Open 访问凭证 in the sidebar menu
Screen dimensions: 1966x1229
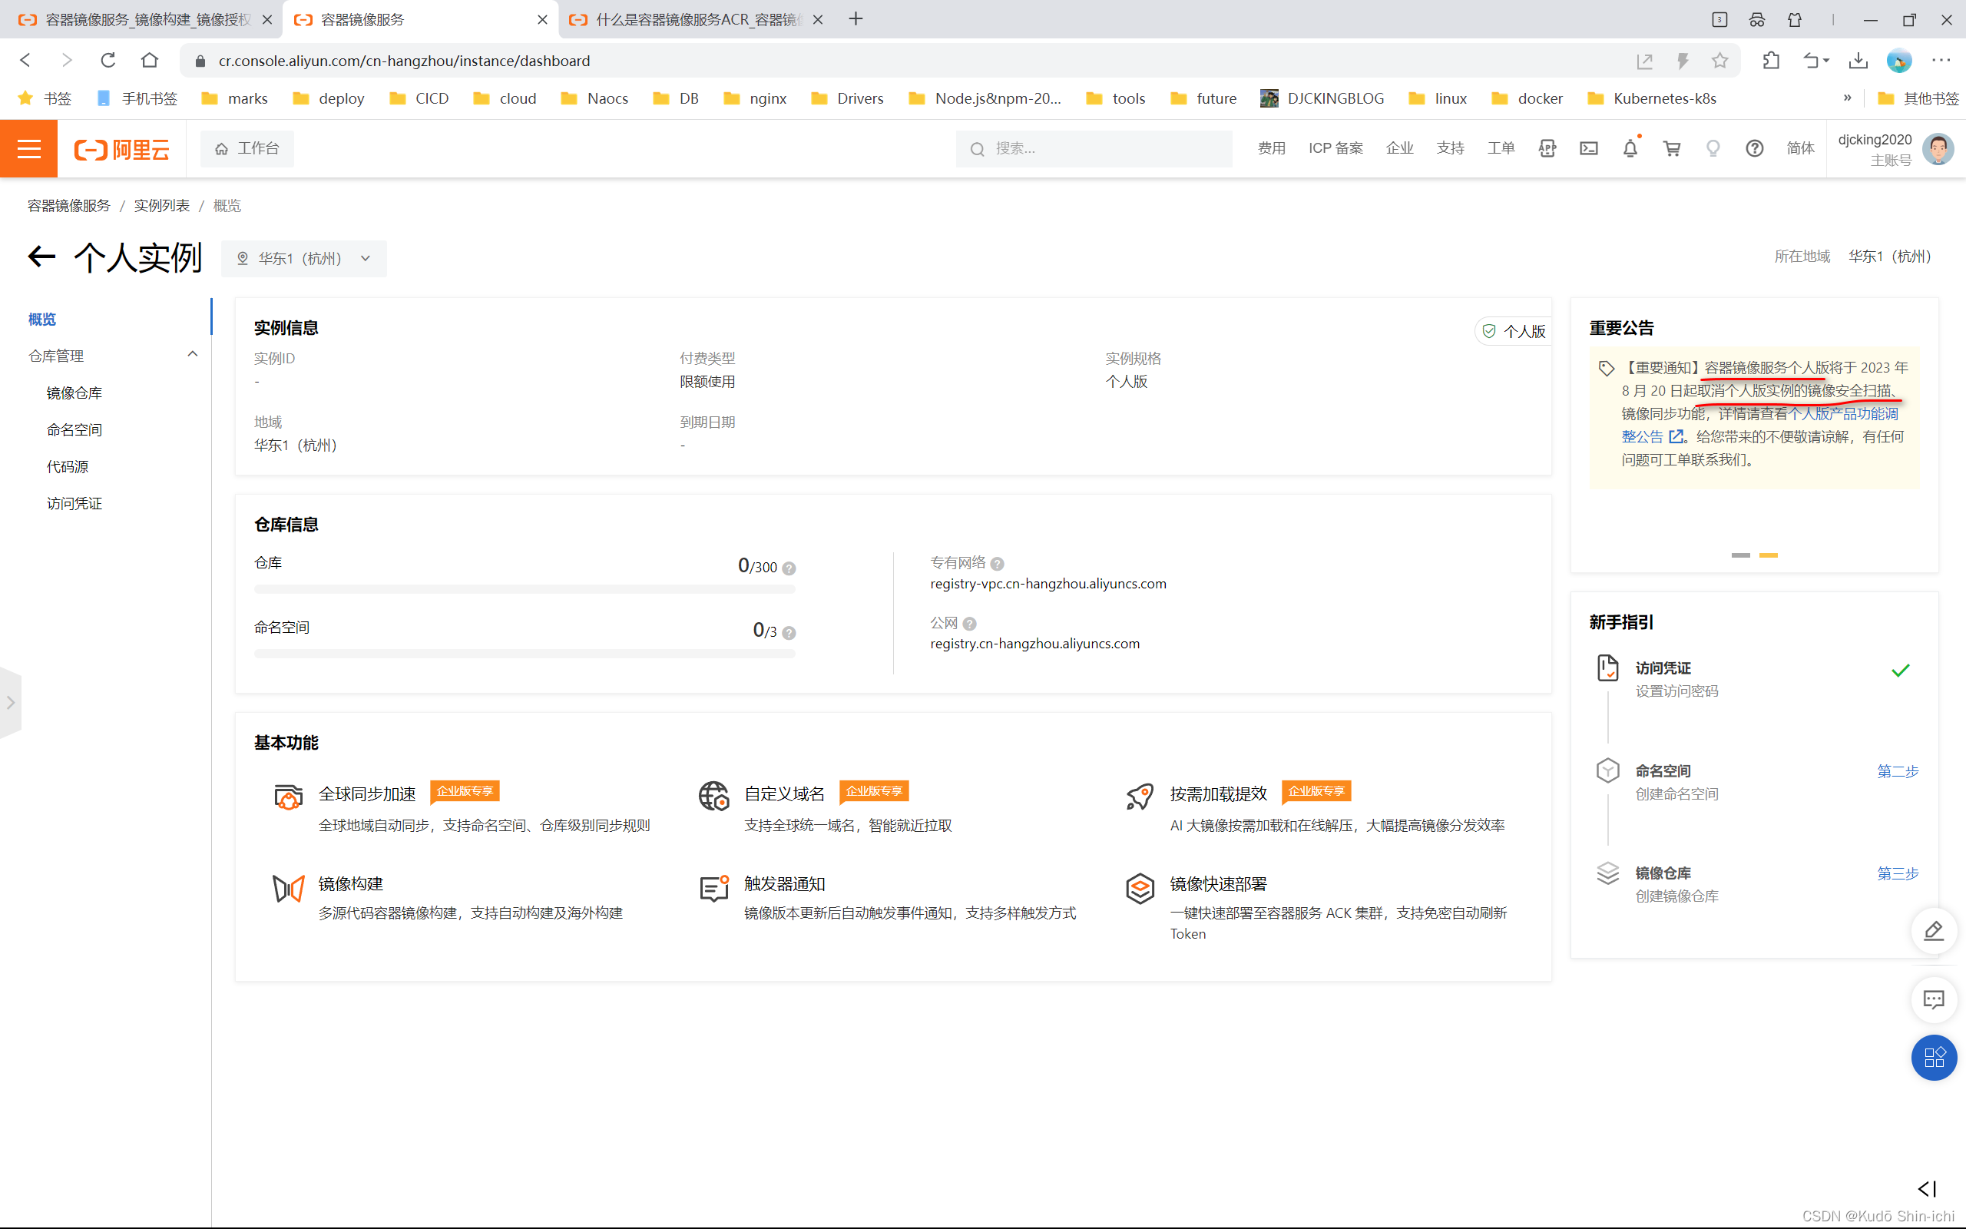(x=74, y=504)
